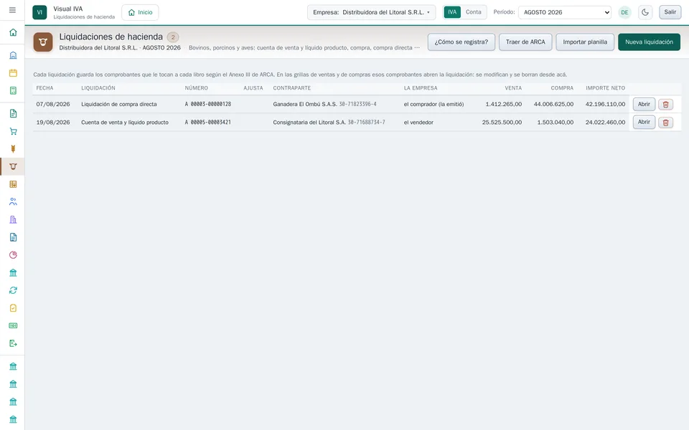The width and height of the screenshot is (689, 430).
Task: Click compra amount 44.006.625,00
Action: pyautogui.click(x=553, y=105)
